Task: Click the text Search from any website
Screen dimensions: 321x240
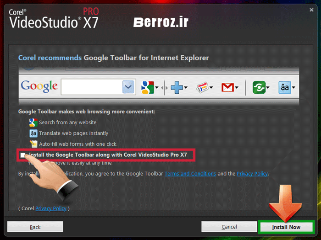Action: [68, 123]
